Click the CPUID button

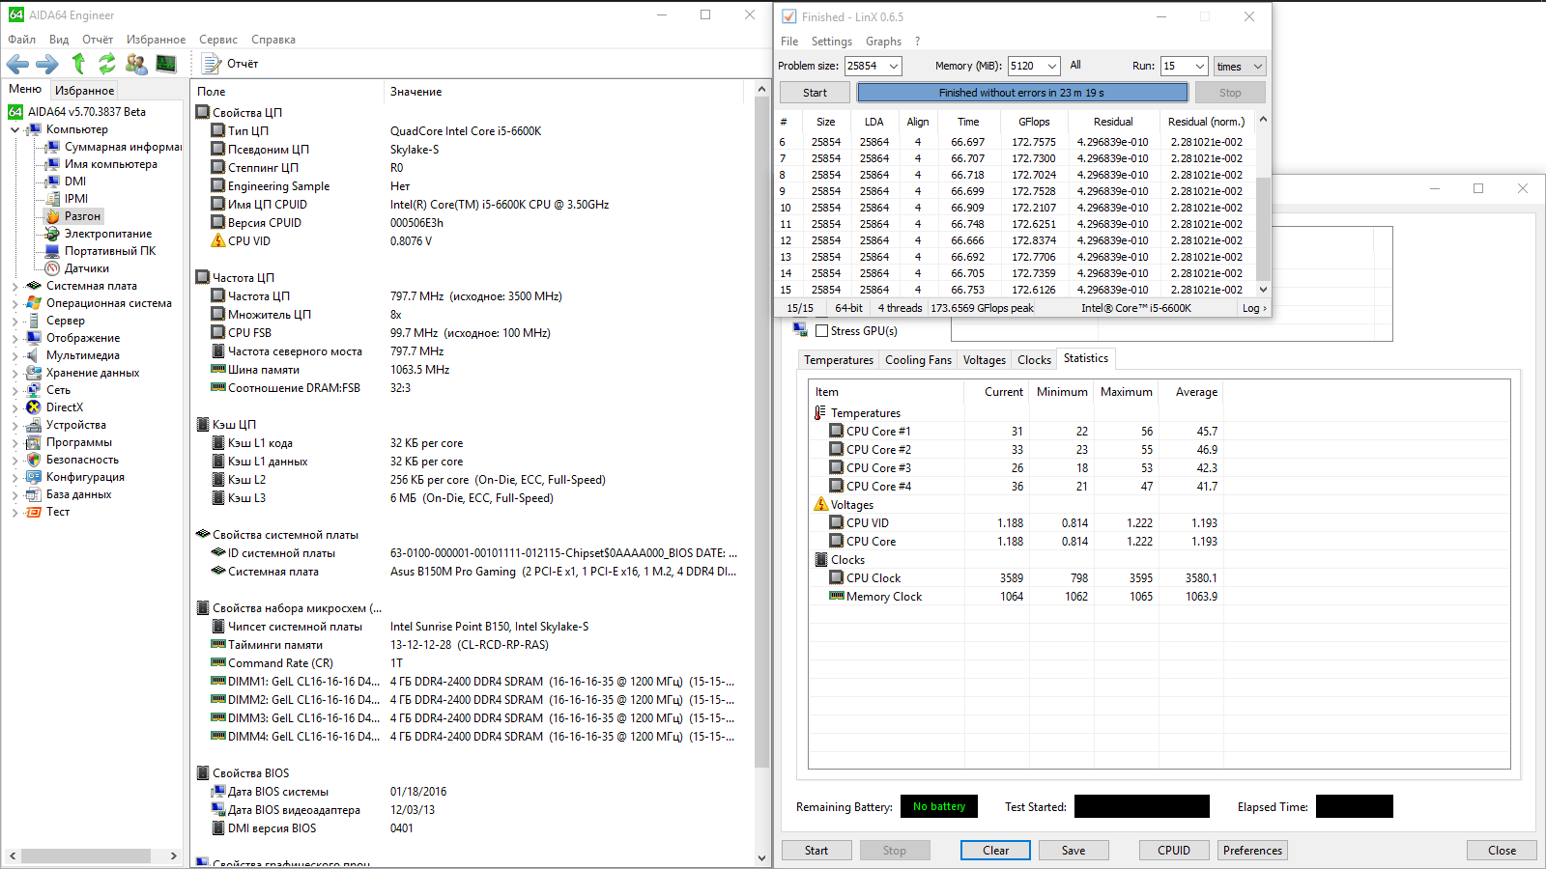[x=1174, y=851]
